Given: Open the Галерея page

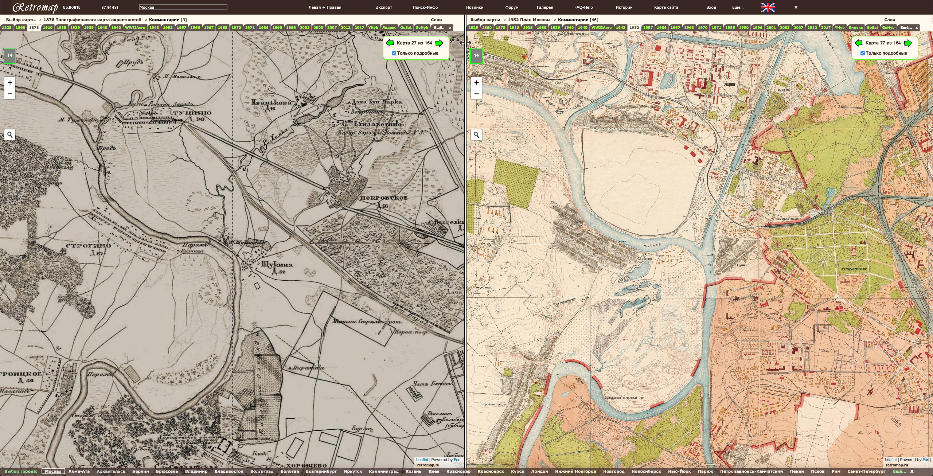Looking at the screenshot, I should click(x=545, y=7).
